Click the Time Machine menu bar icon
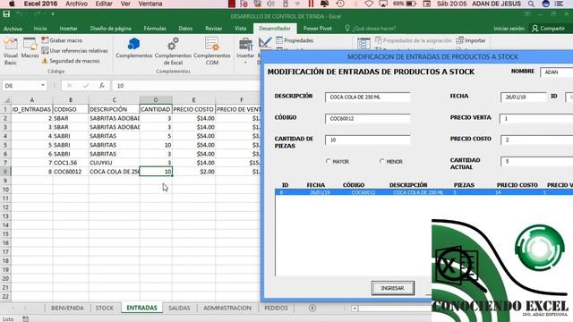Viewport: 573px width, 322px height. tap(340, 4)
